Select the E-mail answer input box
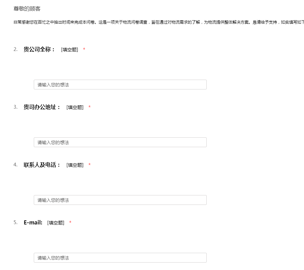 click(x=120, y=258)
